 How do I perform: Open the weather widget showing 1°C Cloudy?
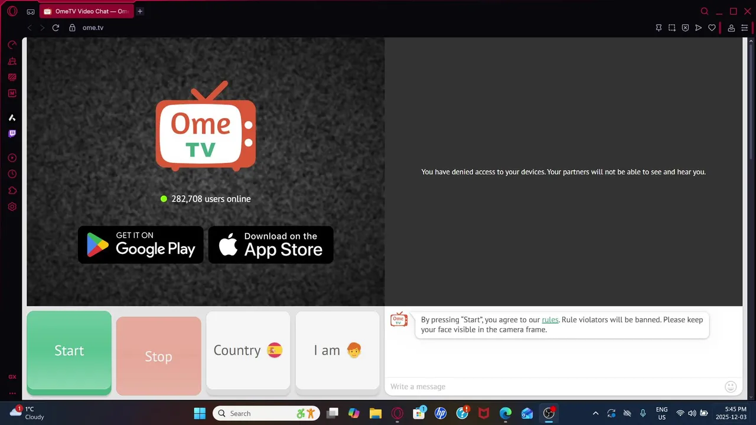tap(28, 413)
